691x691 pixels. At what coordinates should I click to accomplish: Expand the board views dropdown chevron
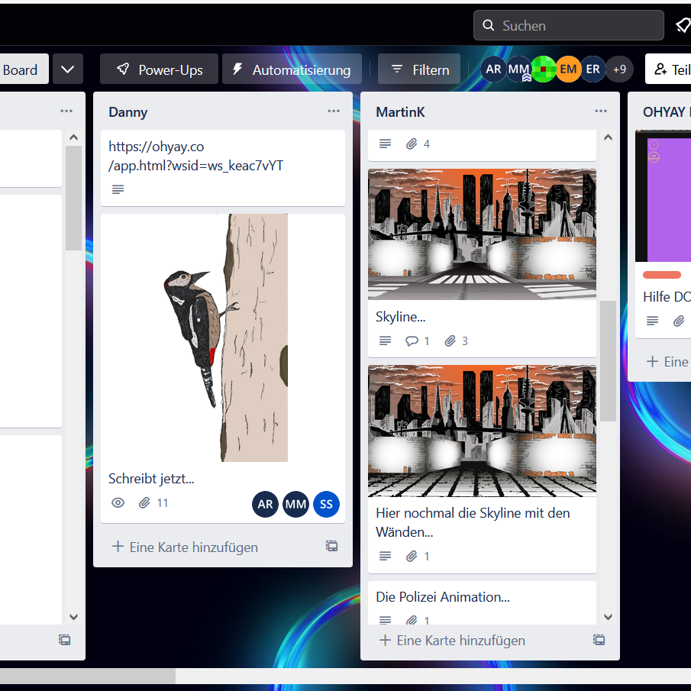(68, 69)
